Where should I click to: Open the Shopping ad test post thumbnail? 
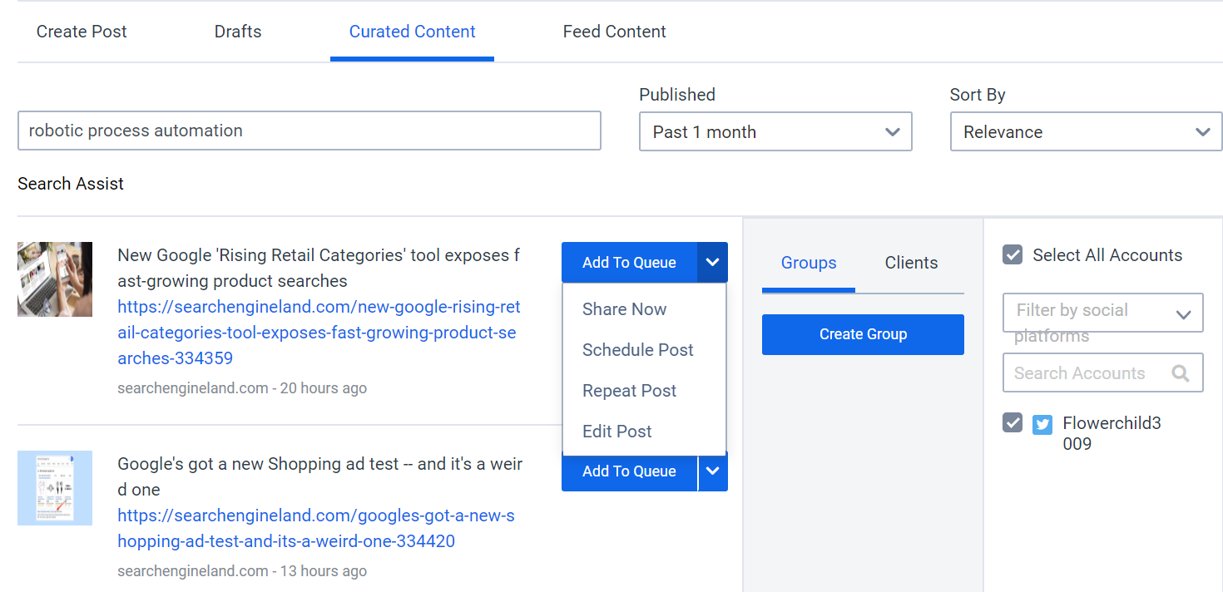point(55,488)
